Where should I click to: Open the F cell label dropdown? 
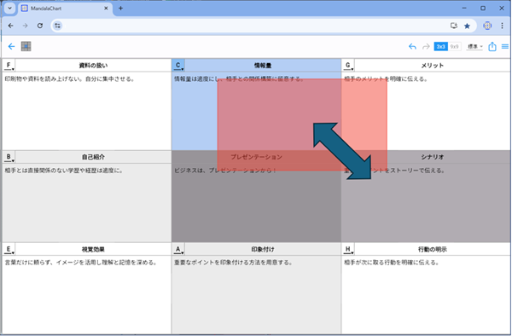[9, 66]
